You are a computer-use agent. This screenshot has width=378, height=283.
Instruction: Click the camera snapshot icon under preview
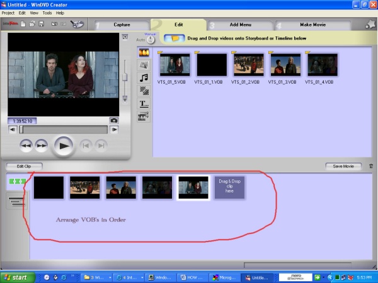coord(113,120)
